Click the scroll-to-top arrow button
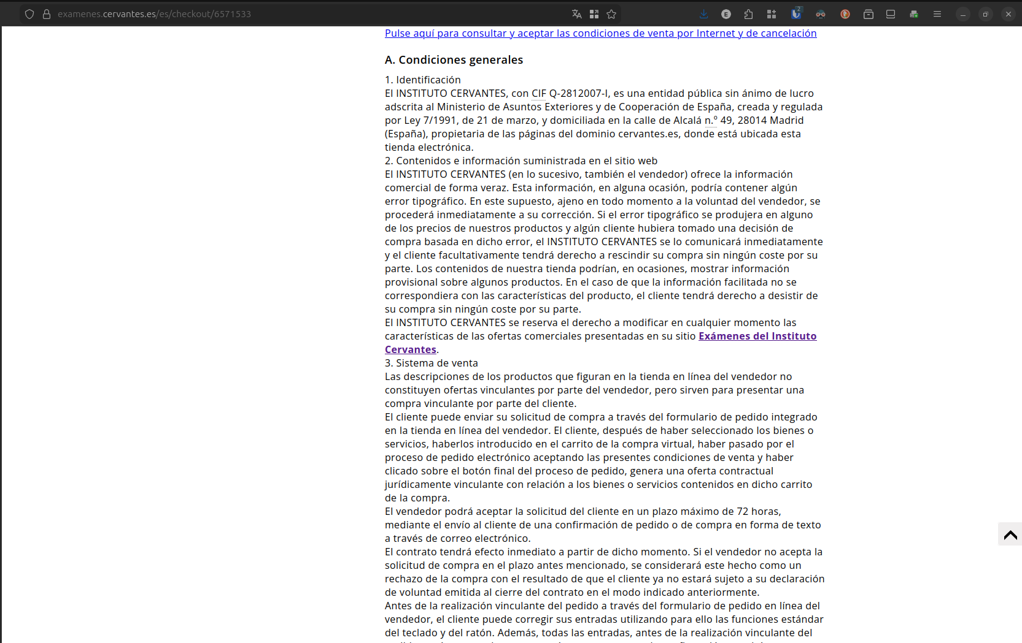Viewport: 1022px width, 643px height. coord(1010,534)
